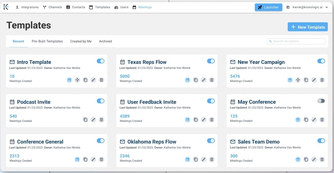
Task: Select the Archived tab
Action: pyautogui.click(x=105, y=41)
